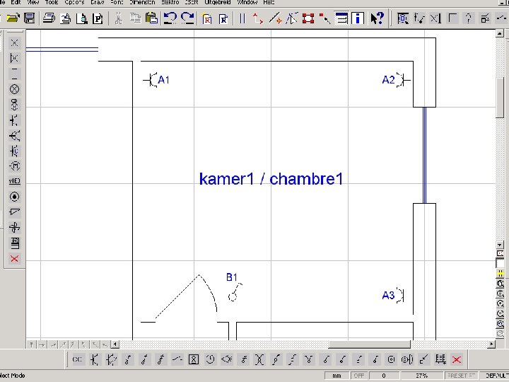Select socket symbol in bottom toolbar
The width and height of the screenshot is (509, 382).
coord(95,359)
